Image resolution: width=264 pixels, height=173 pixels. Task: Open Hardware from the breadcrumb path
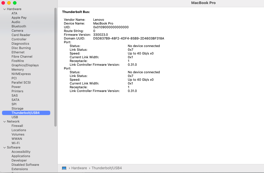coord(79,168)
